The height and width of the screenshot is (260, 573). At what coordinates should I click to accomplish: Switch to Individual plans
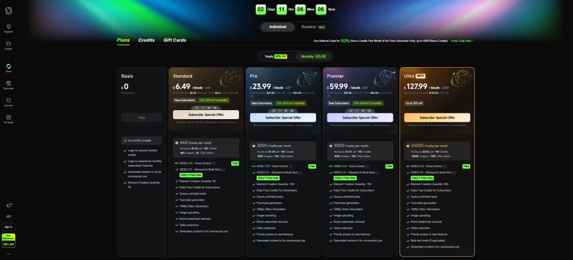(x=278, y=27)
